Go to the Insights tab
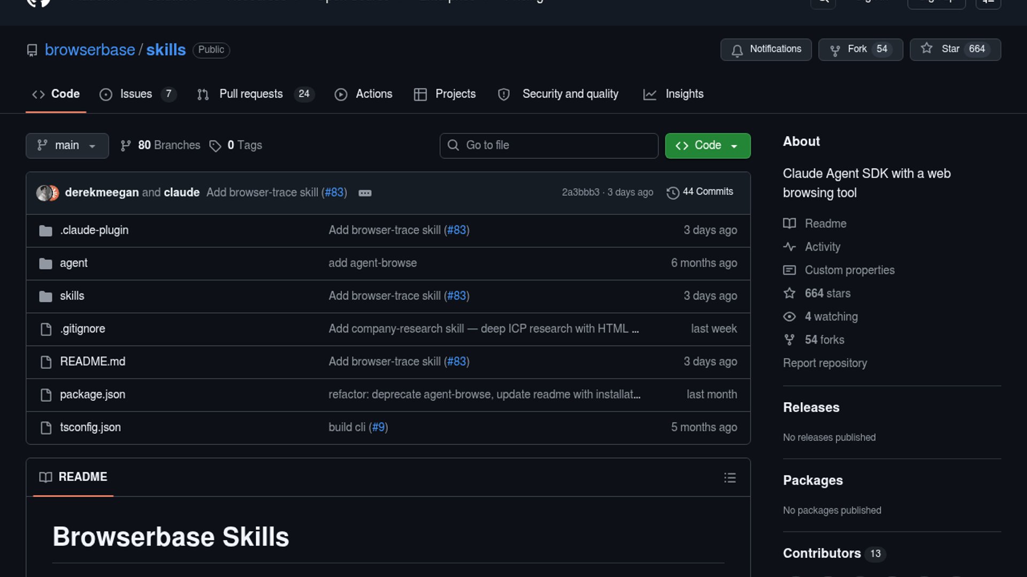The width and height of the screenshot is (1027, 577). (684, 94)
